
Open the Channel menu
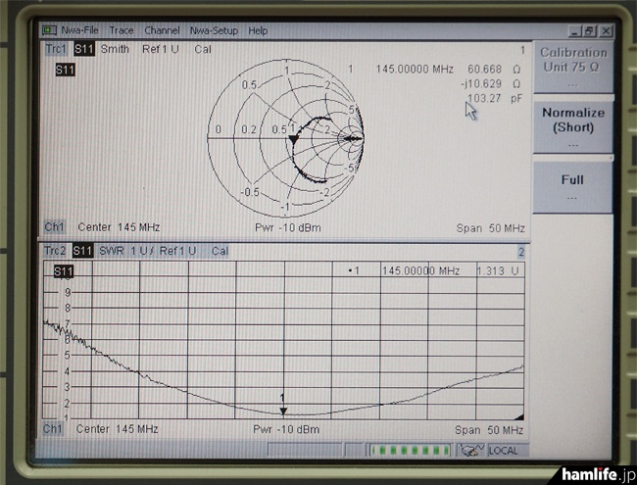(x=162, y=31)
